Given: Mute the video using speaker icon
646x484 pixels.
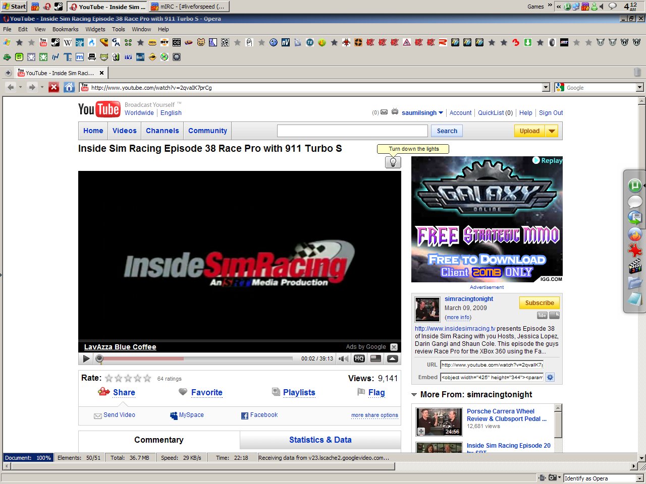Looking at the screenshot, I should click(x=344, y=358).
